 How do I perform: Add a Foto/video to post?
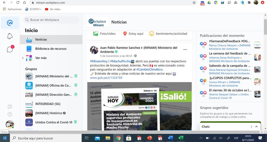tap(104, 34)
